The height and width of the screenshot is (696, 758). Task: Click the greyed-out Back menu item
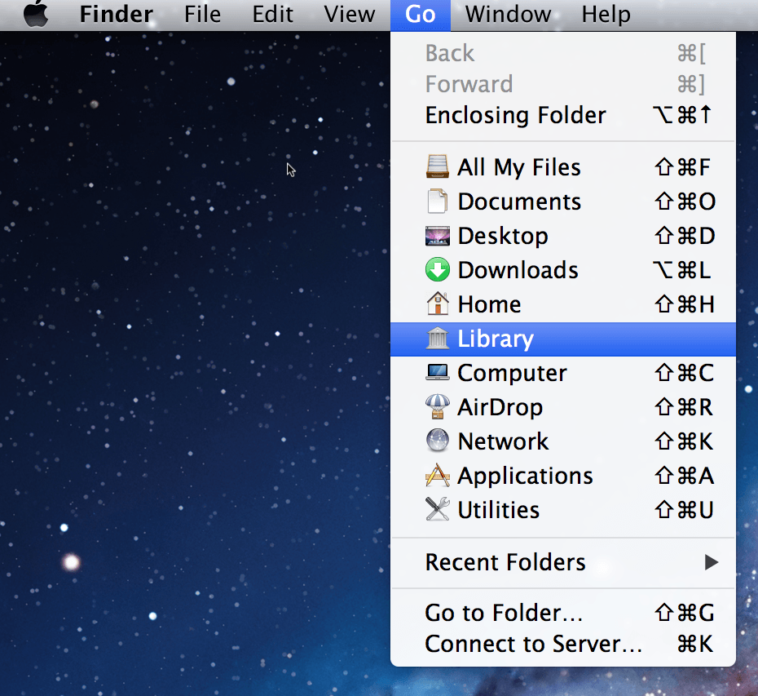[x=563, y=53]
